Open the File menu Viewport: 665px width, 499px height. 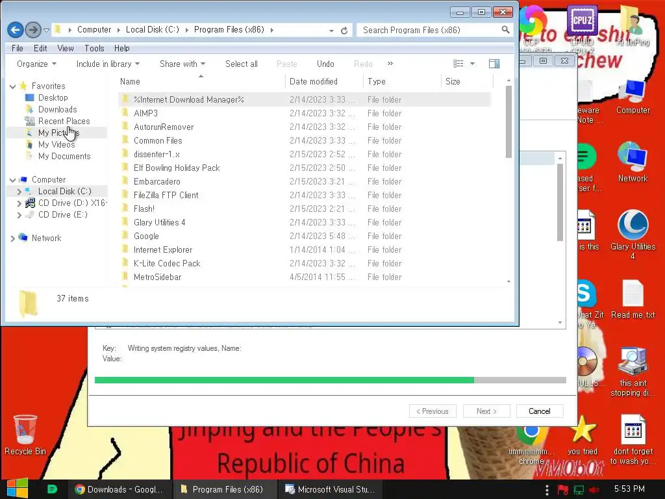(18, 48)
